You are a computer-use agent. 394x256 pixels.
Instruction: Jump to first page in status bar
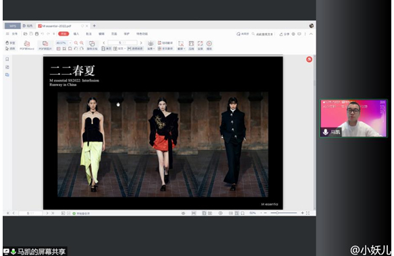point(8,213)
